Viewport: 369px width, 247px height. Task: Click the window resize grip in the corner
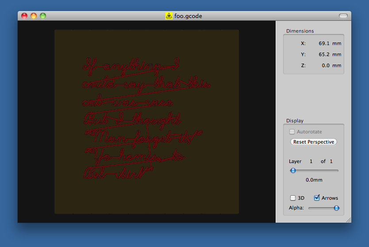coord(348,219)
